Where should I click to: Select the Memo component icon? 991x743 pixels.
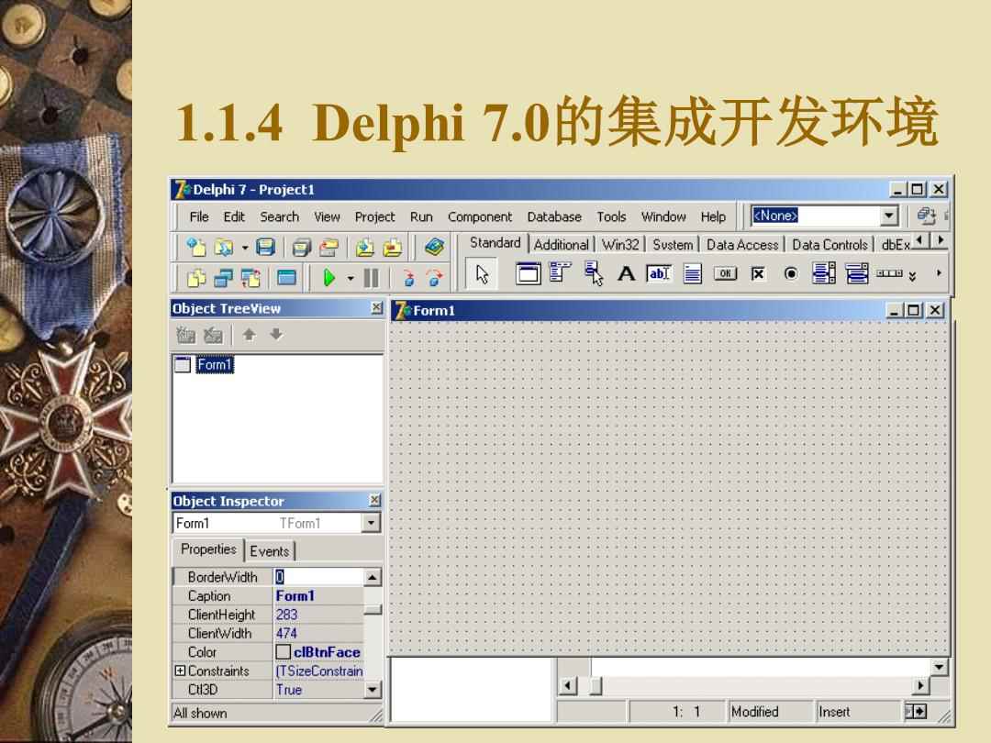pyautogui.click(x=692, y=273)
